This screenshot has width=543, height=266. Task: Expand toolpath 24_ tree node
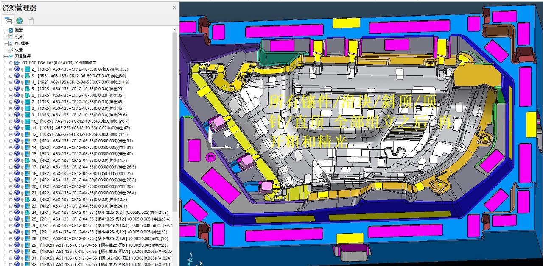pos(11,213)
